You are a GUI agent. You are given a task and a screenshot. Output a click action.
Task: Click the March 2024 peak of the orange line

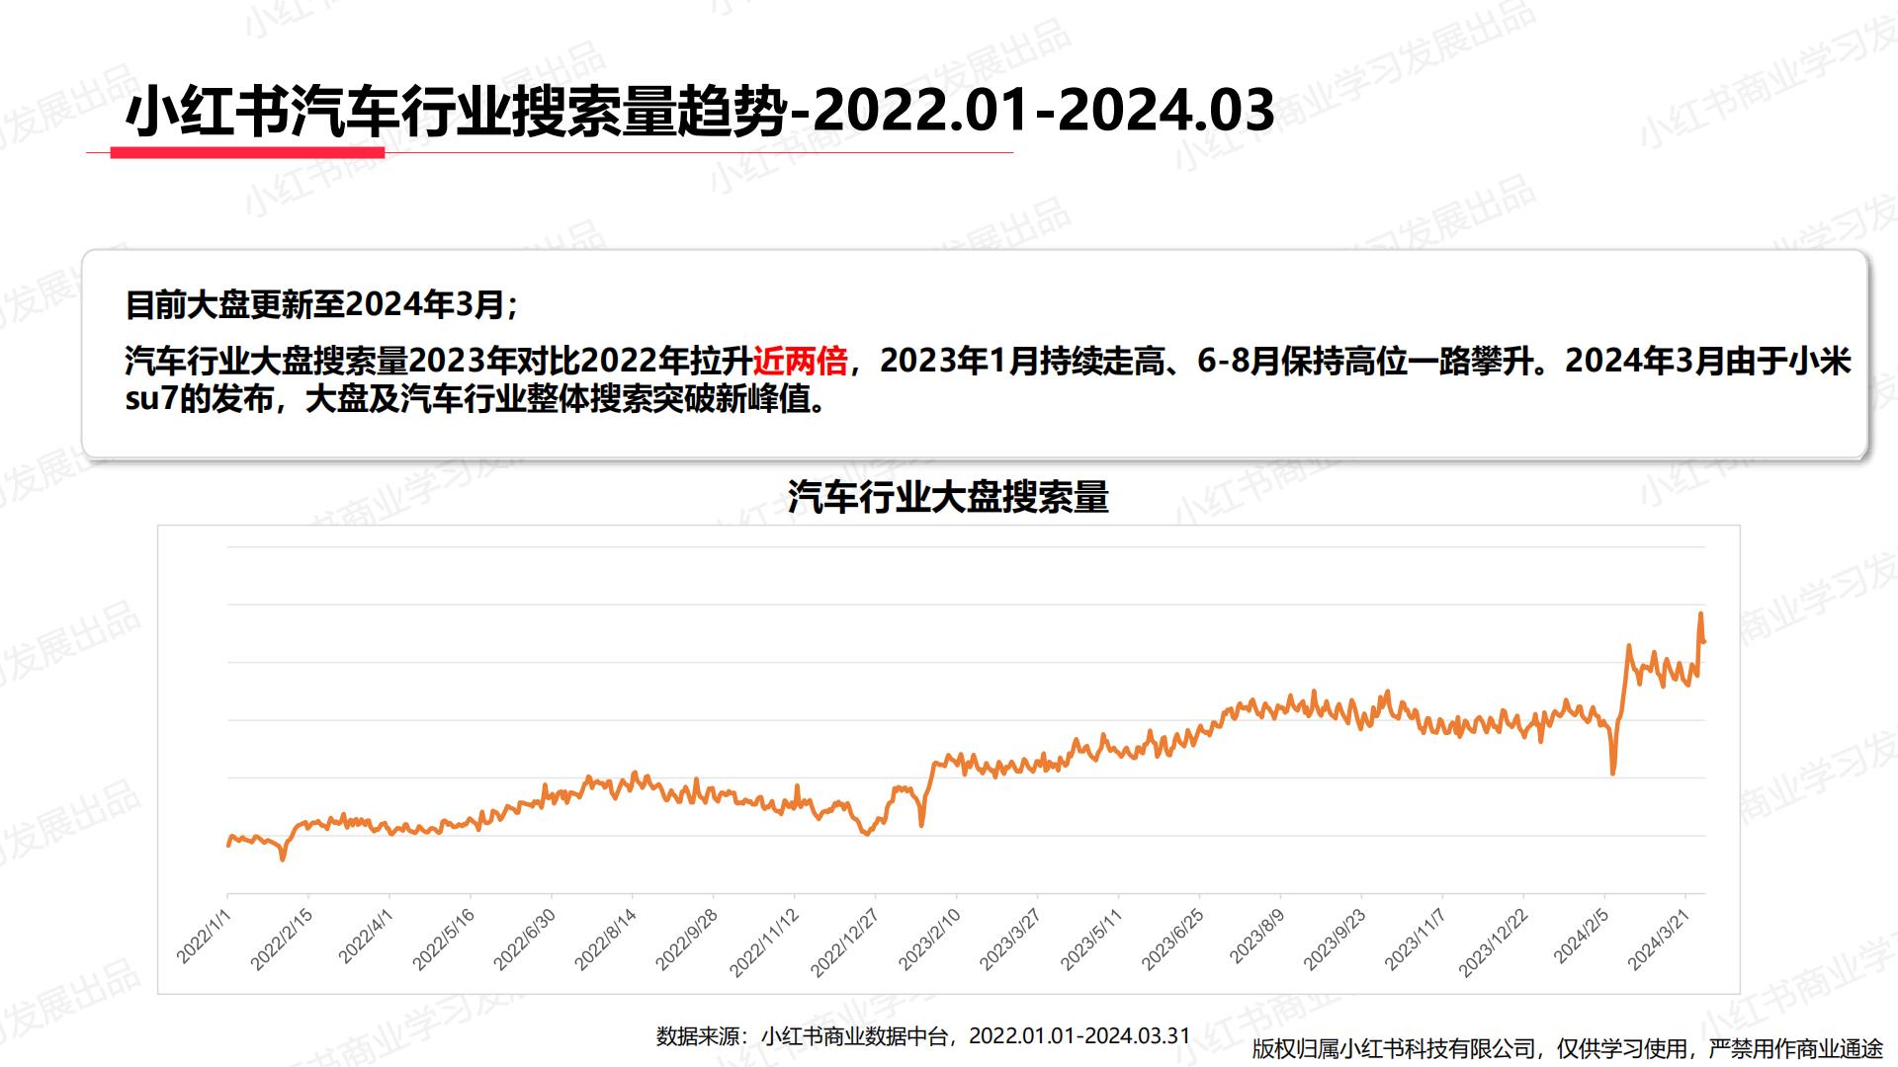[x=1700, y=615]
